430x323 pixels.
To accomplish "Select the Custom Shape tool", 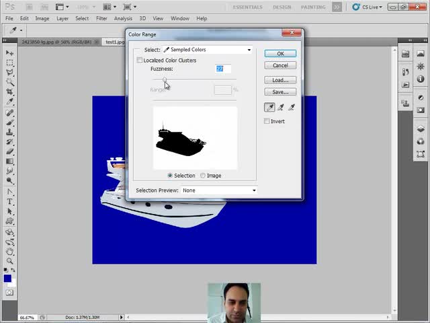I will pyautogui.click(x=9, y=221).
